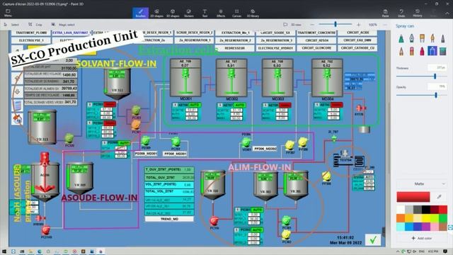The height and width of the screenshot is (255, 453).
Task: Click the MD304 mixer tank
Action: click(x=327, y=77)
